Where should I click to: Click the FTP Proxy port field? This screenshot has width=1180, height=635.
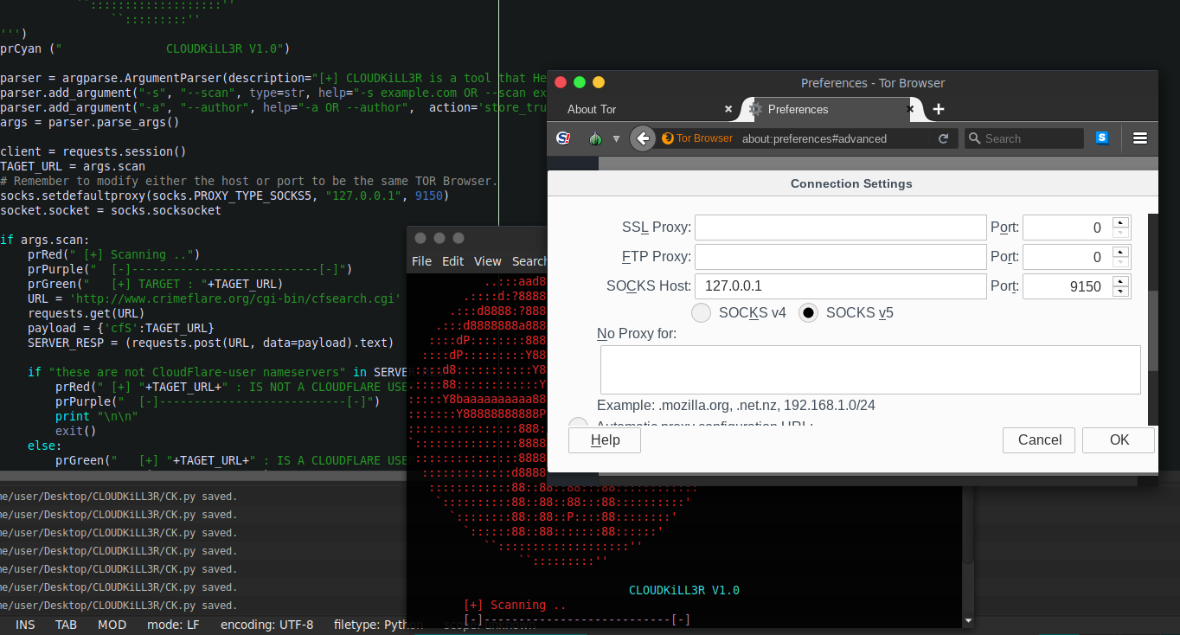[1068, 257]
